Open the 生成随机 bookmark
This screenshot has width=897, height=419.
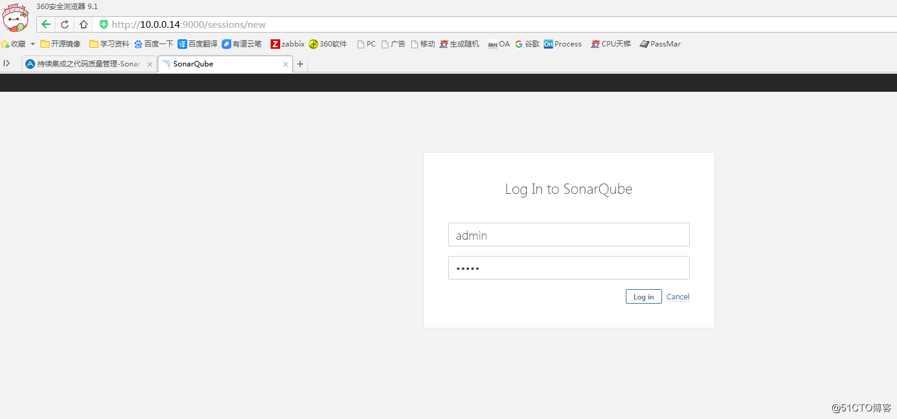460,44
